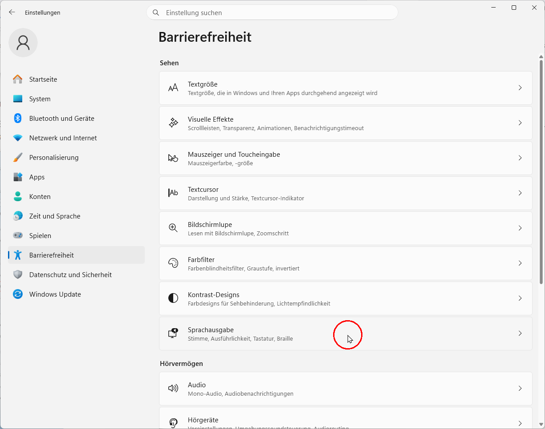Click the Zeit und Sprache globe icon
This screenshot has width=545, height=429.
18,216
